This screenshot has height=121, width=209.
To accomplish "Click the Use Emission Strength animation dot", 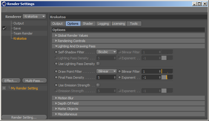I will pos(56,85).
